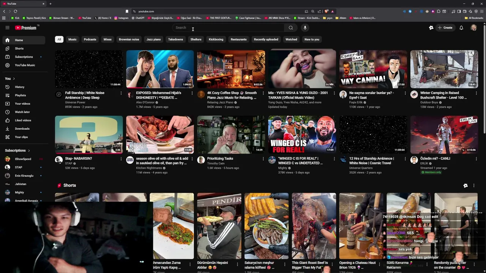Screen dimensions: 486x273
Task: Open more options for Cozy Coffee Shop
Action: click(263, 93)
